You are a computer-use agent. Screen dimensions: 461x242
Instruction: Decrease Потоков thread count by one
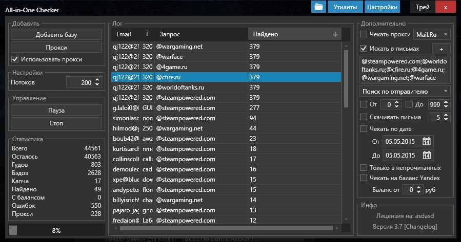coord(97,85)
